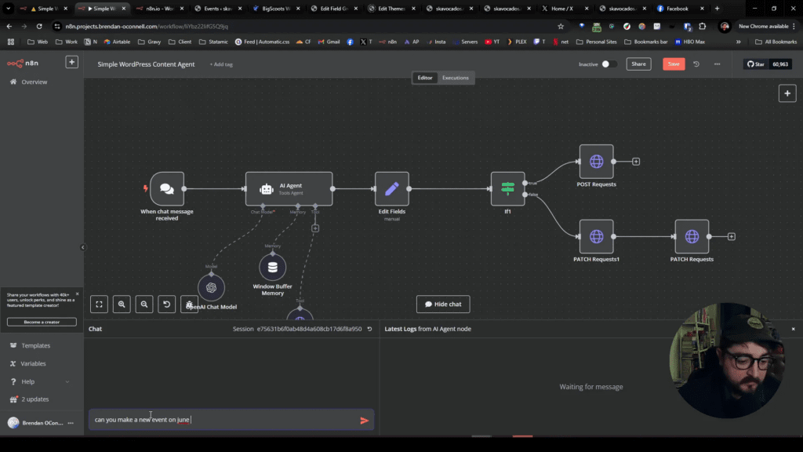803x452 pixels.
Task: Refresh the chat session ID
Action: pos(369,330)
